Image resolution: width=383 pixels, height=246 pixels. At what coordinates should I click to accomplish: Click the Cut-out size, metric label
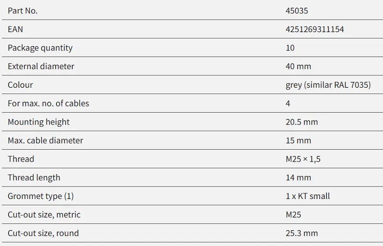pos(44,215)
